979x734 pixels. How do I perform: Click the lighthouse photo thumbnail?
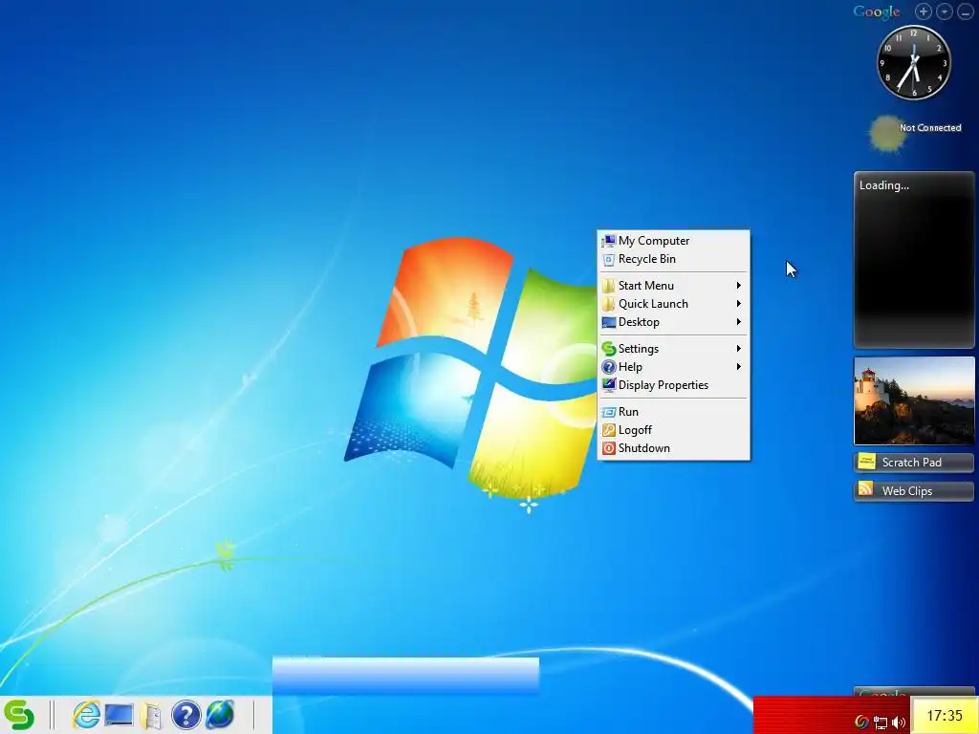914,400
